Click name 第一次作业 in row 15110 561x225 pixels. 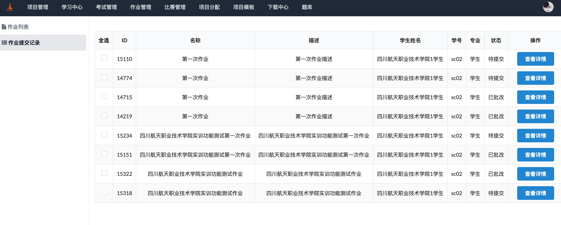coord(195,59)
